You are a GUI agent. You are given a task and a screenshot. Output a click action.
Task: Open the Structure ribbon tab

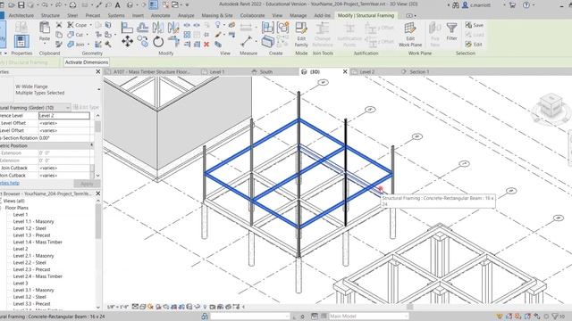tap(50, 16)
